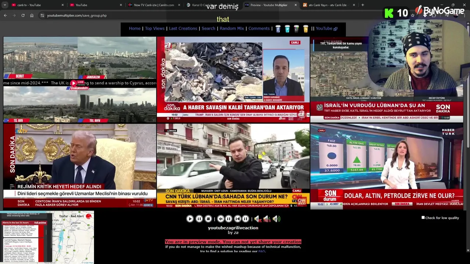Screen dimensions: 470x264
Task: Open the Last Creations link
Action: click(183, 29)
